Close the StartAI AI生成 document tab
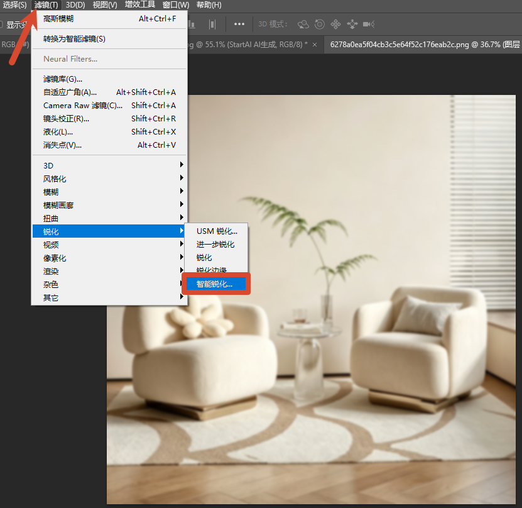The image size is (522, 508). [315, 45]
